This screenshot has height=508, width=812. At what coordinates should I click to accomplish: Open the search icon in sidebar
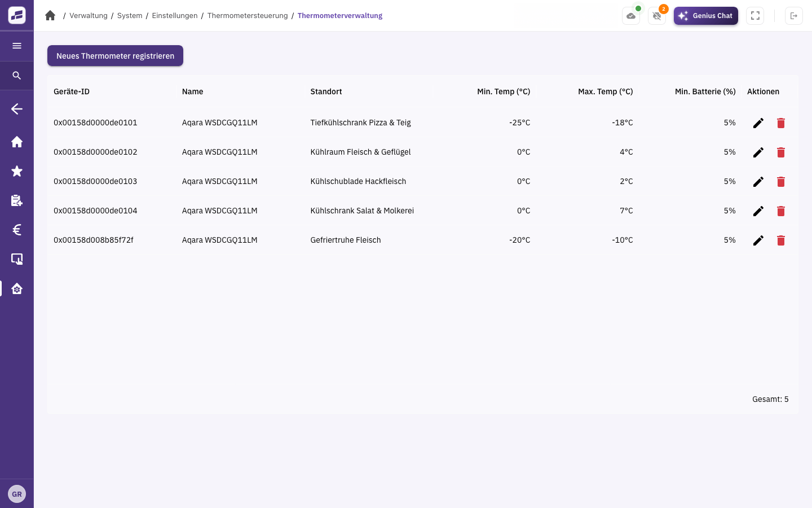[17, 76]
